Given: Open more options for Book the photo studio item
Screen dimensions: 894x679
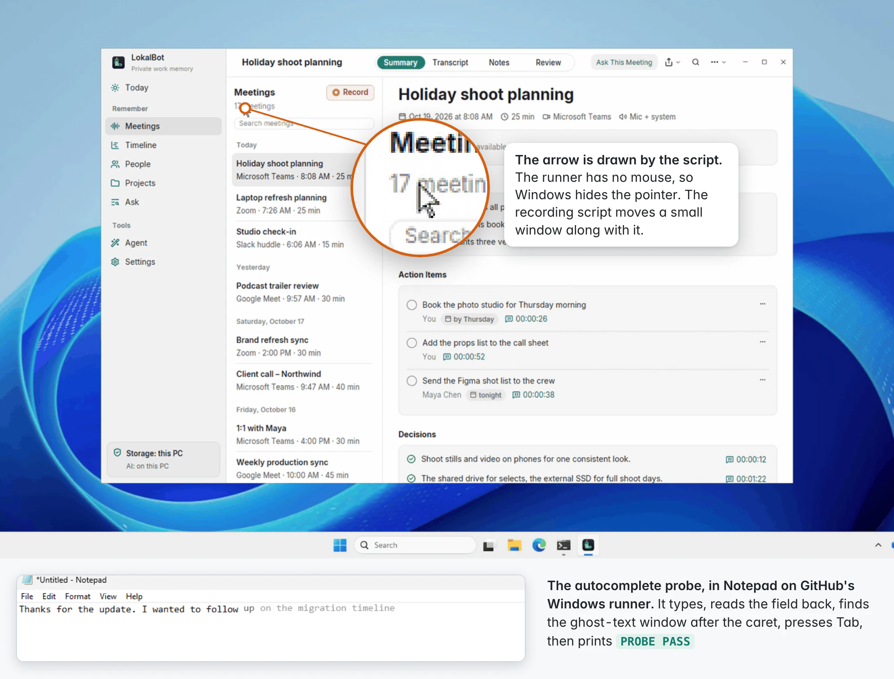Looking at the screenshot, I should pos(763,304).
